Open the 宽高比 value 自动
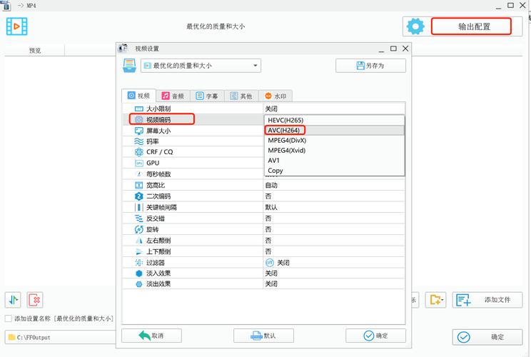This screenshot has height=357, width=531. click(334, 185)
